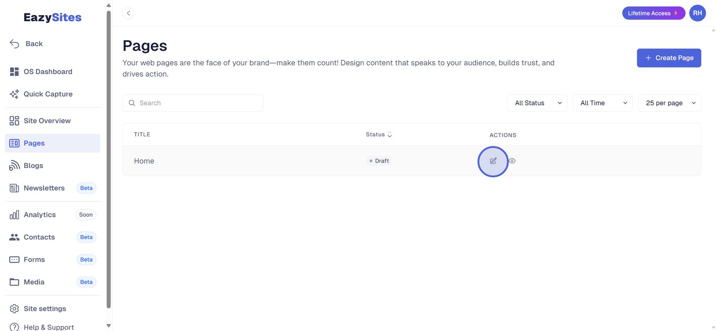This screenshot has height=331, width=716.
Task: Expand the All Time dropdown
Action: click(602, 103)
